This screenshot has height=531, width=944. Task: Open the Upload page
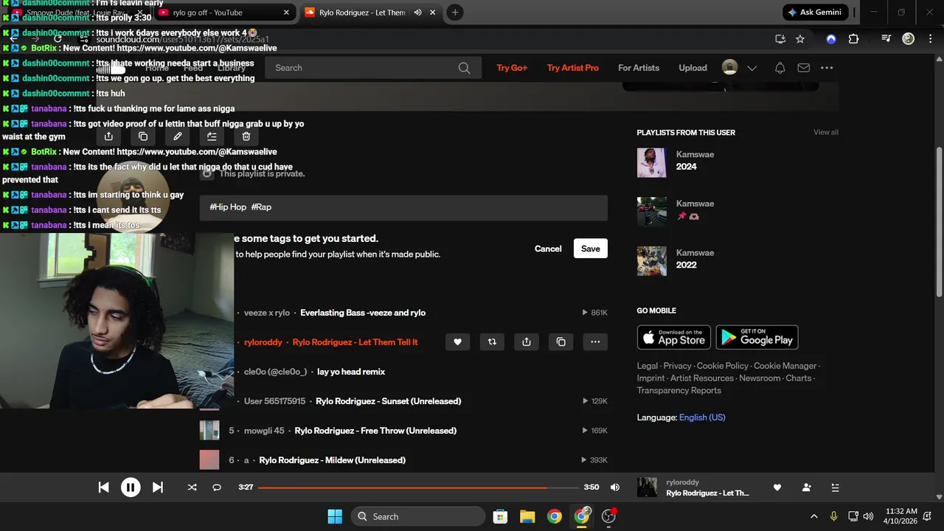tap(693, 68)
